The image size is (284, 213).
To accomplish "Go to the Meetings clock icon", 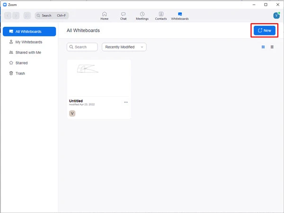I will [x=142, y=14].
